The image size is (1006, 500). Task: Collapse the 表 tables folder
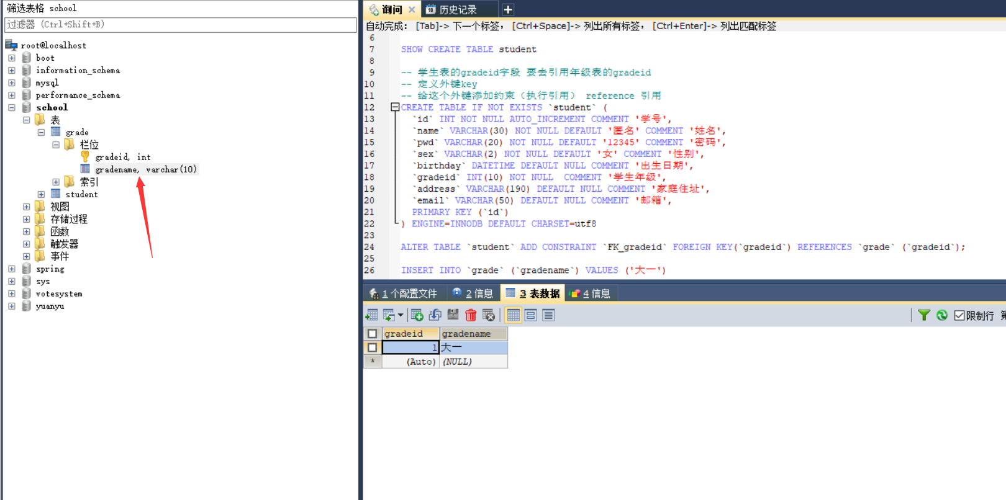(x=26, y=120)
